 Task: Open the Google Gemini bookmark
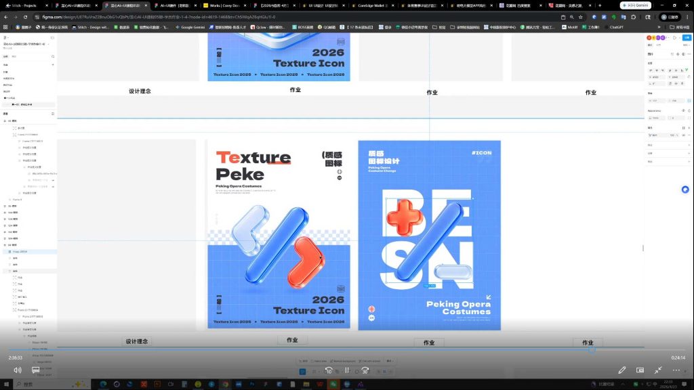190,27
